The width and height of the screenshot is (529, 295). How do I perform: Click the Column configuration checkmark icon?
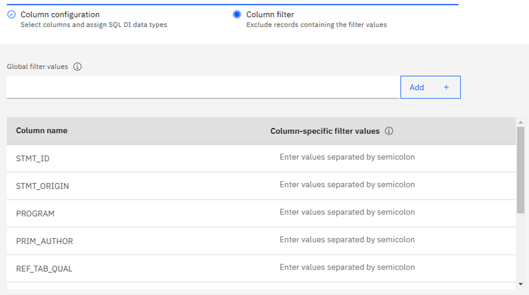point(11,15)
